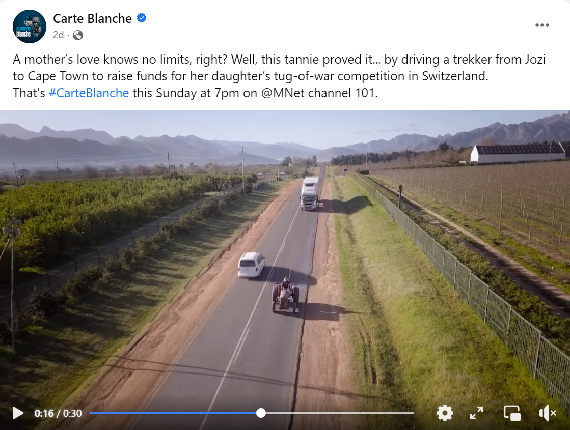Click the post caption text

click(279, 76)
